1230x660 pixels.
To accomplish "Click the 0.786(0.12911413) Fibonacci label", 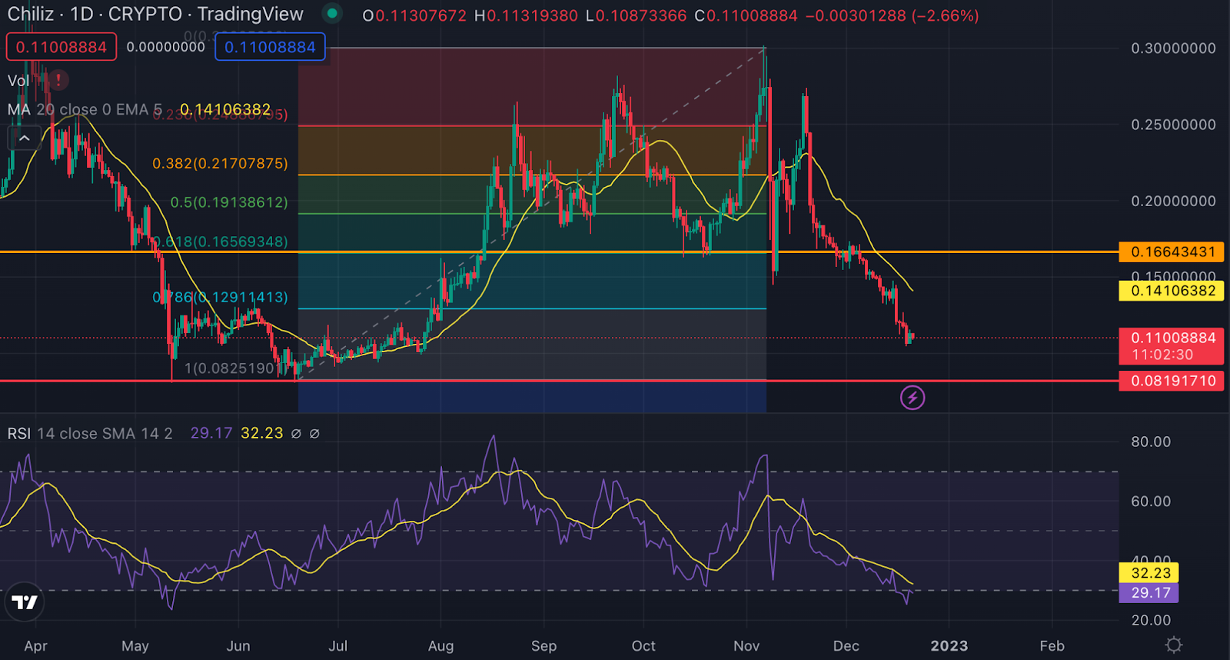I will point(221,297).
